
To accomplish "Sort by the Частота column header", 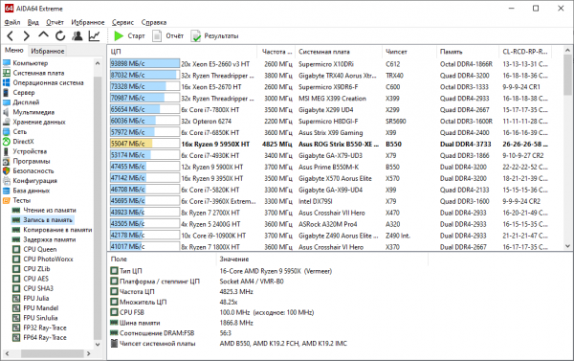I will pyautogui.click(x=276, y=52).
